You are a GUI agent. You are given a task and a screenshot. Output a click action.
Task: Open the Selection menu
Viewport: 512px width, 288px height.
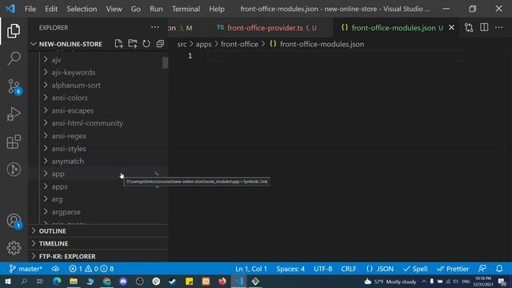[x=82, y=9]
